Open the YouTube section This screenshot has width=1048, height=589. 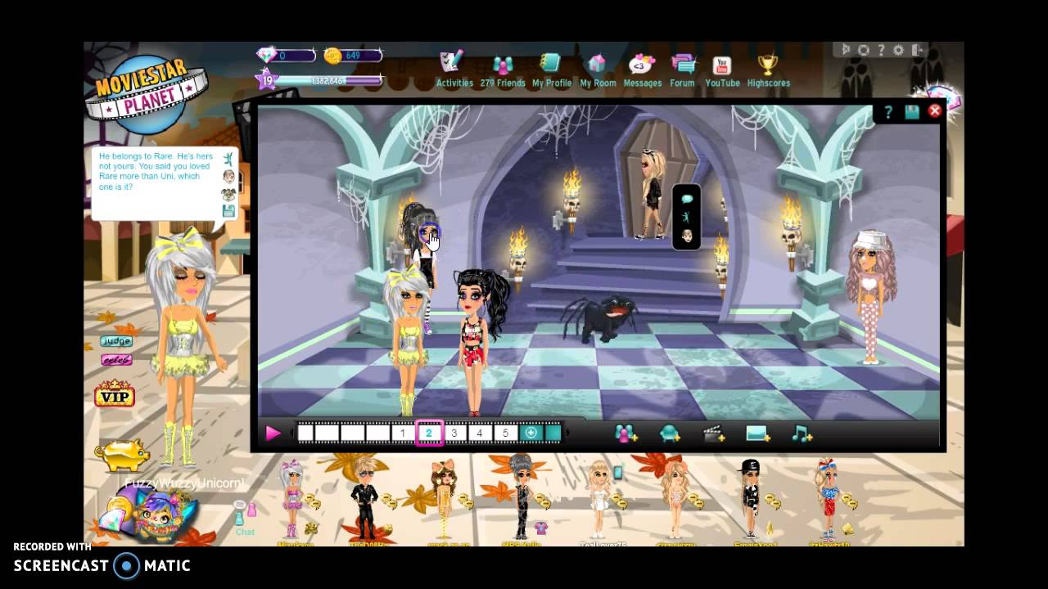721,65
